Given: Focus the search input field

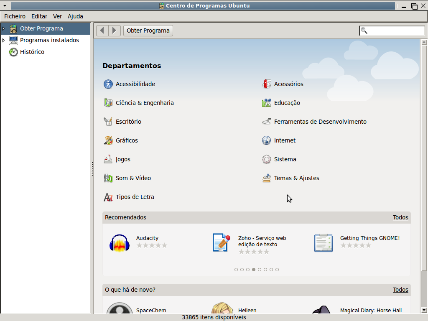Looking at the screenshot, I should pyautogui.click(x=392, y=31).
